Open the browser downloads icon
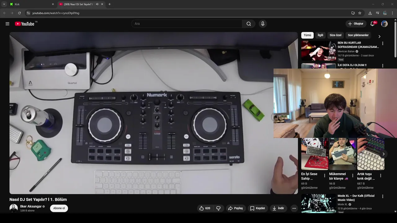Image resolution: width=397 pixels, height=223 pixels. pos(370,13)
